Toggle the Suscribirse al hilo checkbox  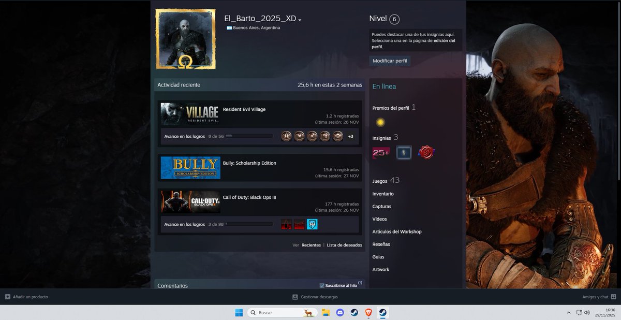322,285
